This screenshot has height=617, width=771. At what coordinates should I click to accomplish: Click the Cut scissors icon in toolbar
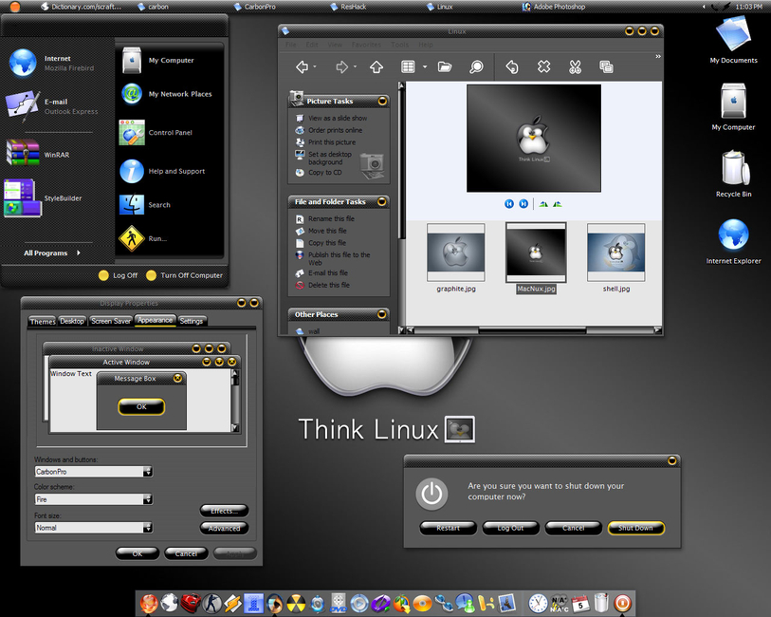tap(575, 66)
